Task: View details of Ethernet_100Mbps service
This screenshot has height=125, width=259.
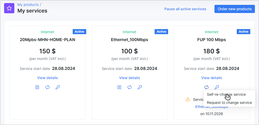Action: pos(129,78)
